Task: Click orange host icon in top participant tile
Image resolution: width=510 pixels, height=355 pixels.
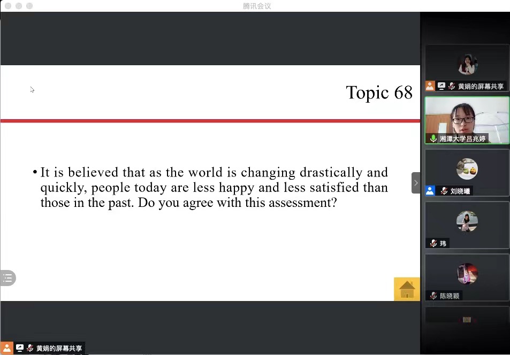Action: point(430,86)
